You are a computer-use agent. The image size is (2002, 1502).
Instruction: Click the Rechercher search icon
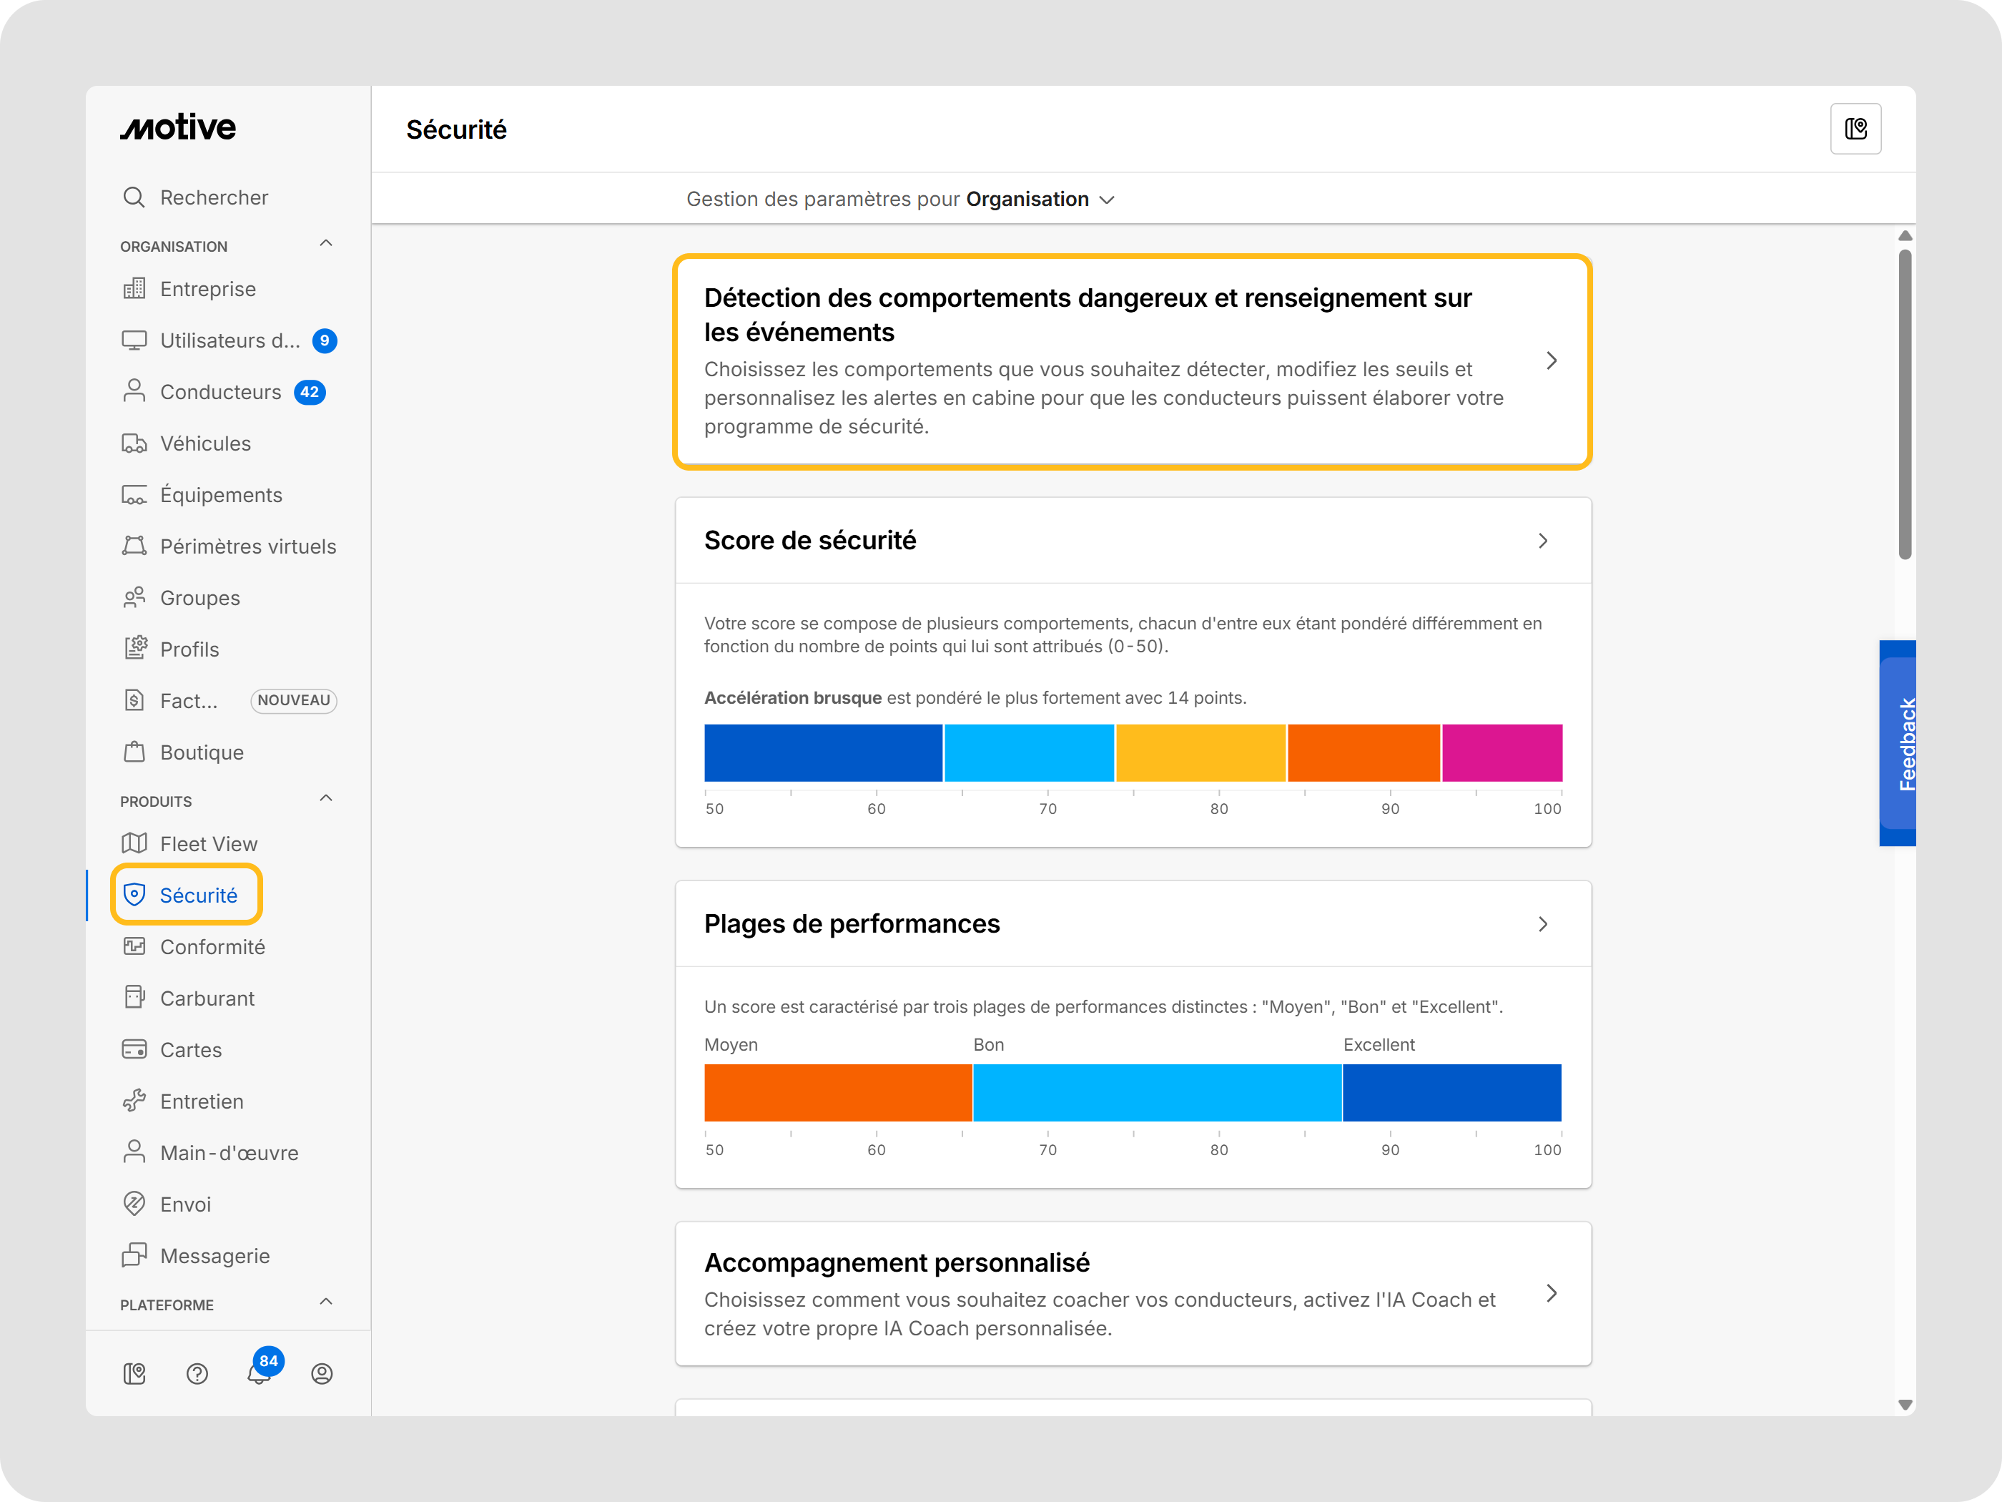click(x=134, y=197)
